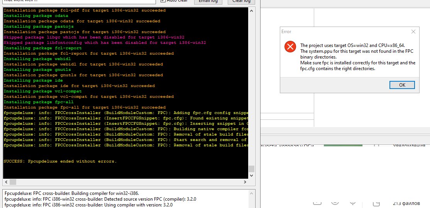Click the log's scroll-down arrow
This screenshot has height=208, width=430.
tap(251, 176)
